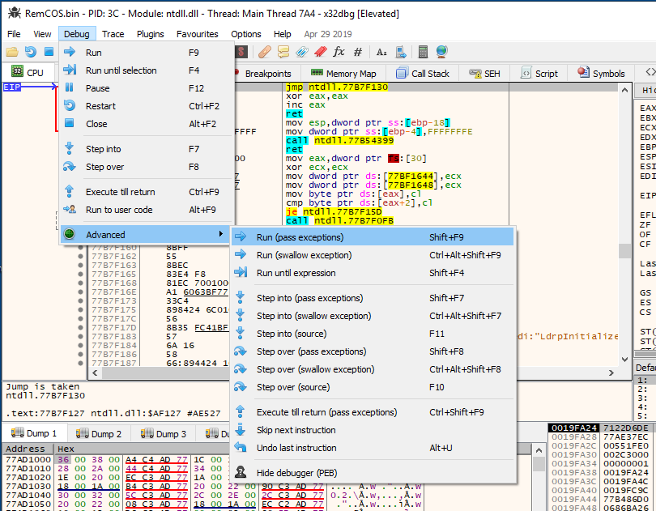Click the Scylla plugin toolbar icon
Image resolution: width=656 pixels, height=511 pixels.
coord(241,52)
